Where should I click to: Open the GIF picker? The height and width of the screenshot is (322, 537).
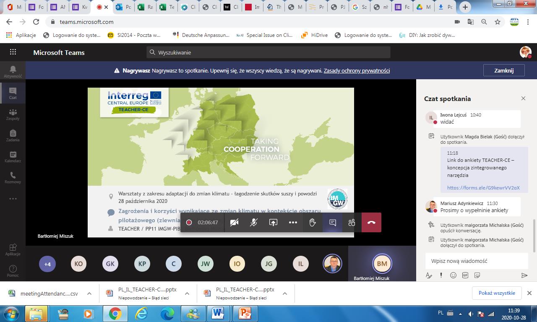[x=465, y=275]
